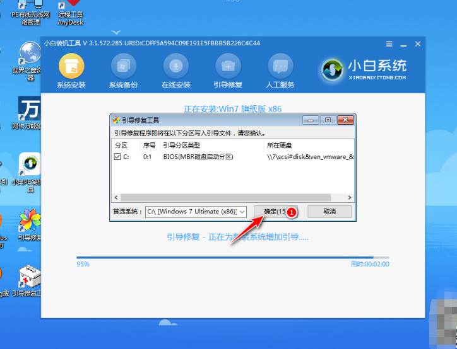457x349 pixels.
Task: Open the 系统备份 tab icon
Action: pyautogui.click(x=124, y=66)
